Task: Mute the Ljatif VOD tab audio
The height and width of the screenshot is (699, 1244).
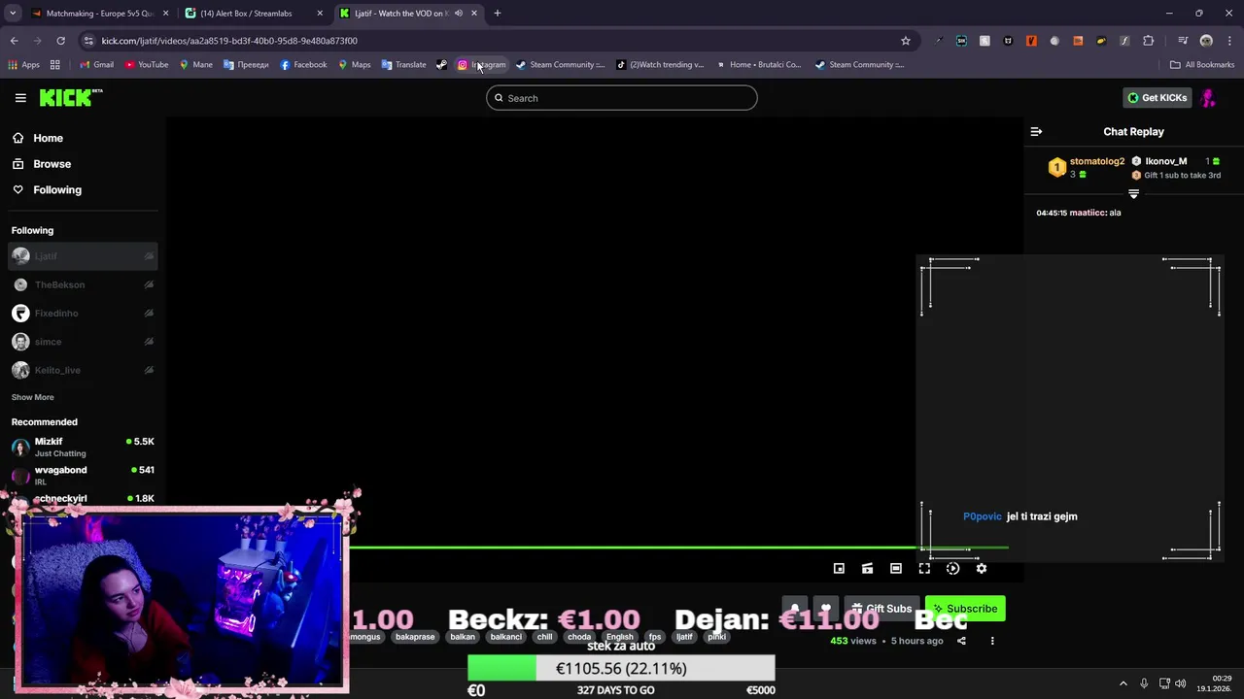Action: pos(458,14)
